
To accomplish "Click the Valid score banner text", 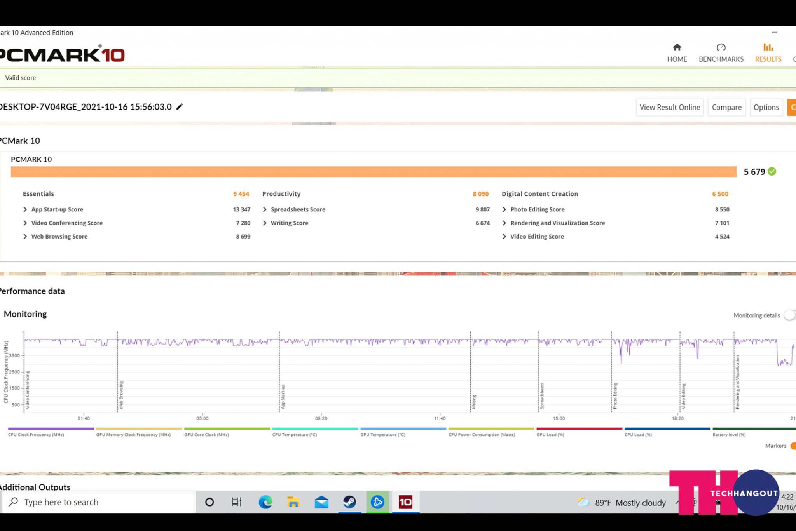I will point(21,78).
